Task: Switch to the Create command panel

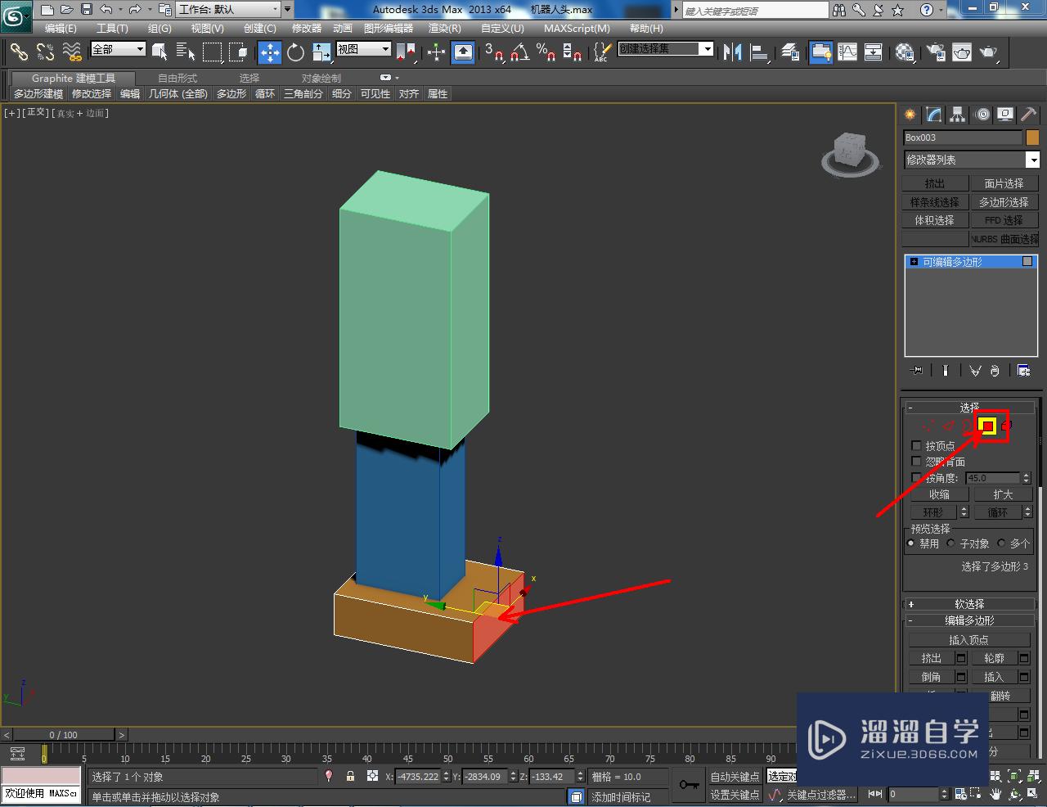Action: 910,115
